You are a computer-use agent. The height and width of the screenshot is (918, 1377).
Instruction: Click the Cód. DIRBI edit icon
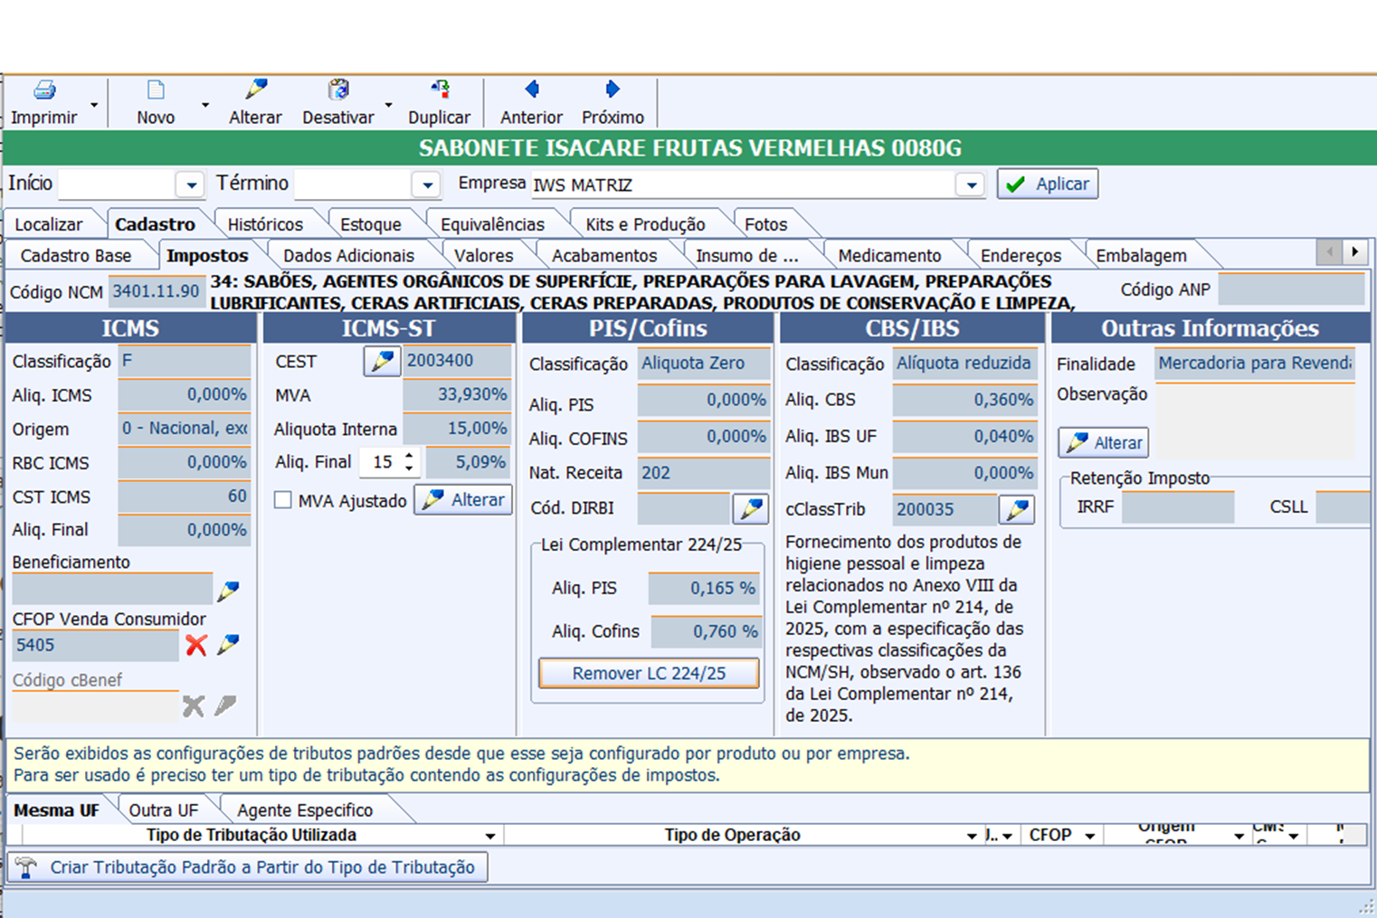(x=750, y=508)
